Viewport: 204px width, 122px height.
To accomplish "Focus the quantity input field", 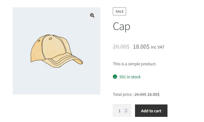I will [122, 111].
